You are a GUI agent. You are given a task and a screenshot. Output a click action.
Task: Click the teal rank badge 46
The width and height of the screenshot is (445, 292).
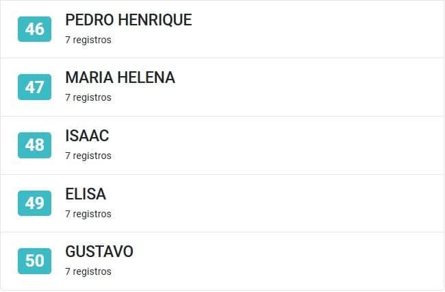(x=35, y=29)
